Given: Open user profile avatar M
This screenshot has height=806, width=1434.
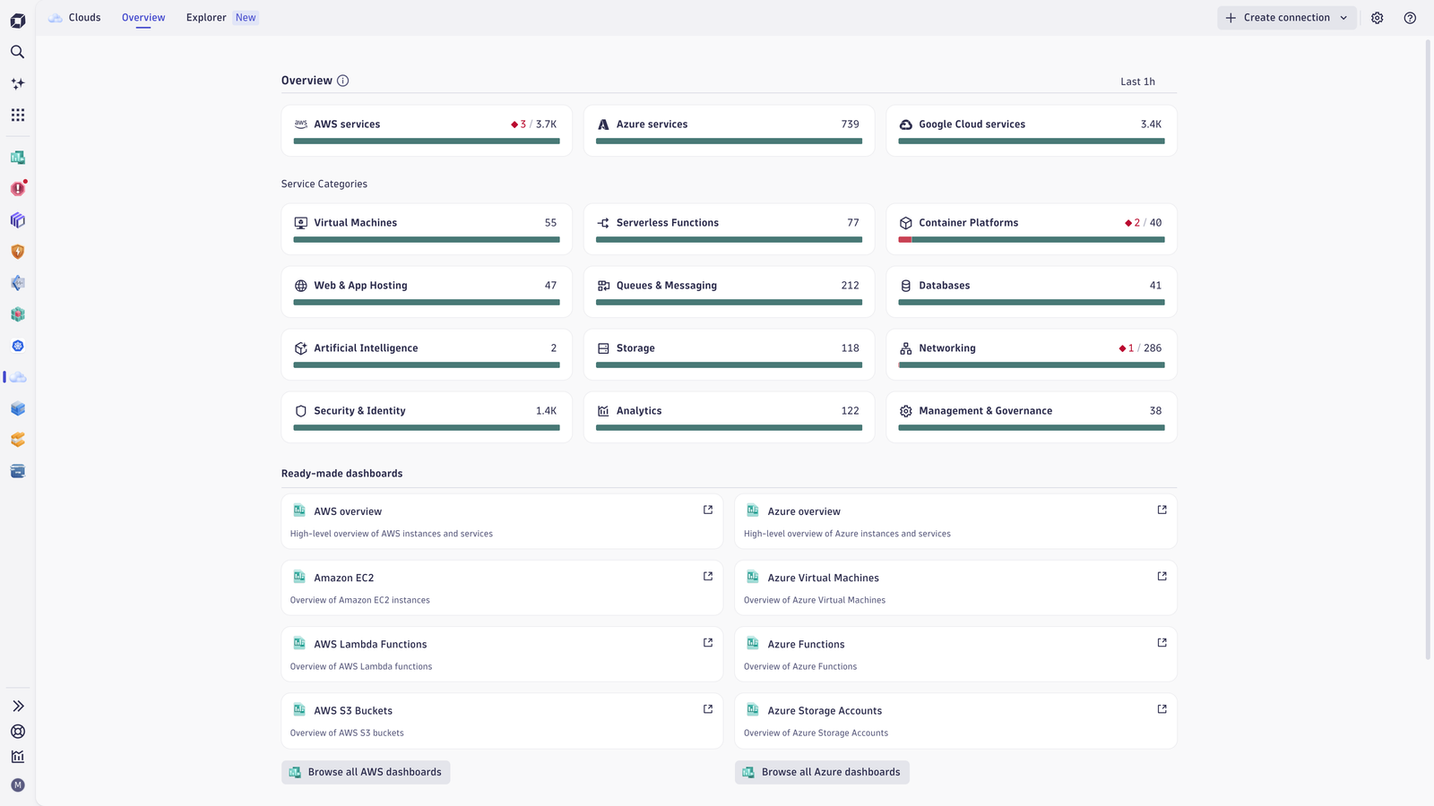Looking at the screenshot, I should (18, 785).
